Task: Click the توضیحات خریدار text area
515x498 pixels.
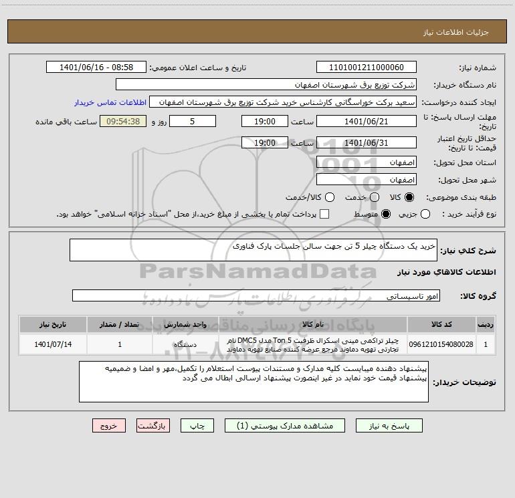Action: pos(253,382)
